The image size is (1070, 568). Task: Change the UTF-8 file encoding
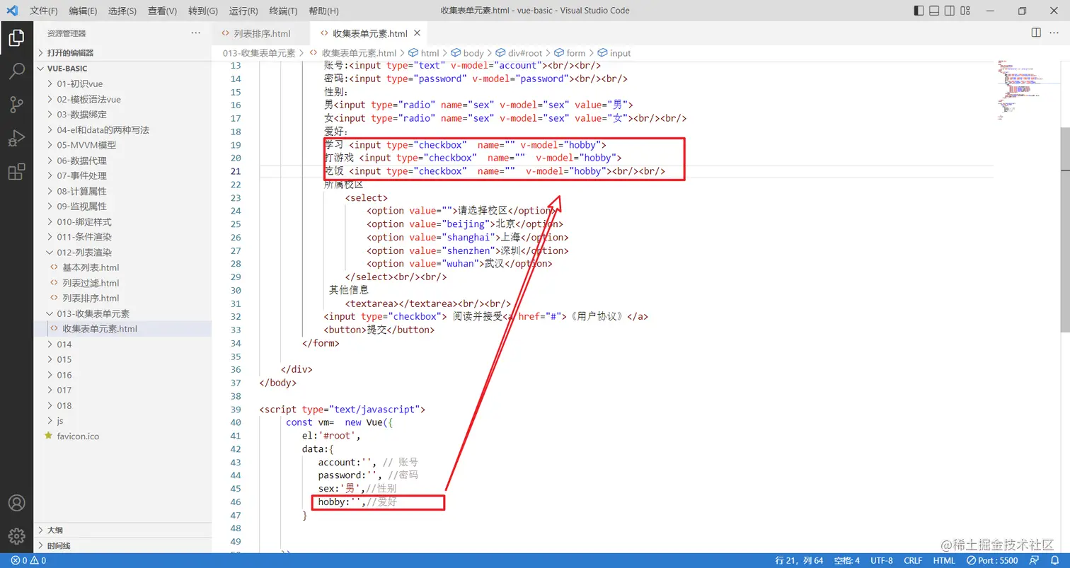881,561
